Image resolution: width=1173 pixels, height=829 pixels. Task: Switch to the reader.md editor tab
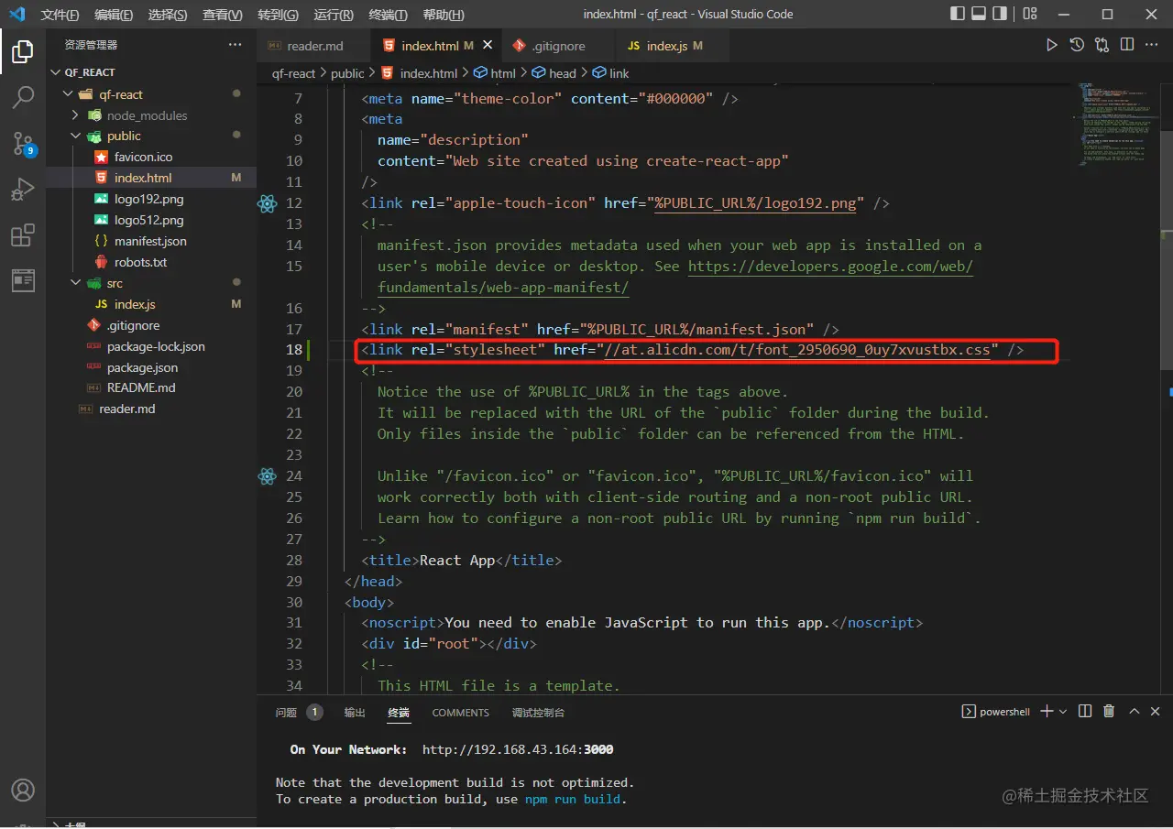tap(314, 46)
